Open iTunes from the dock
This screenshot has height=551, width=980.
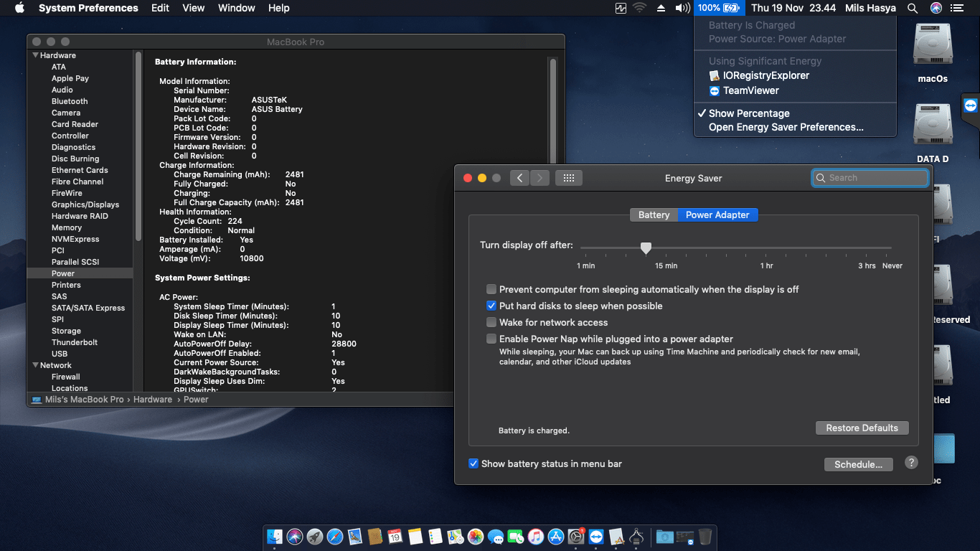coord(536,536)
